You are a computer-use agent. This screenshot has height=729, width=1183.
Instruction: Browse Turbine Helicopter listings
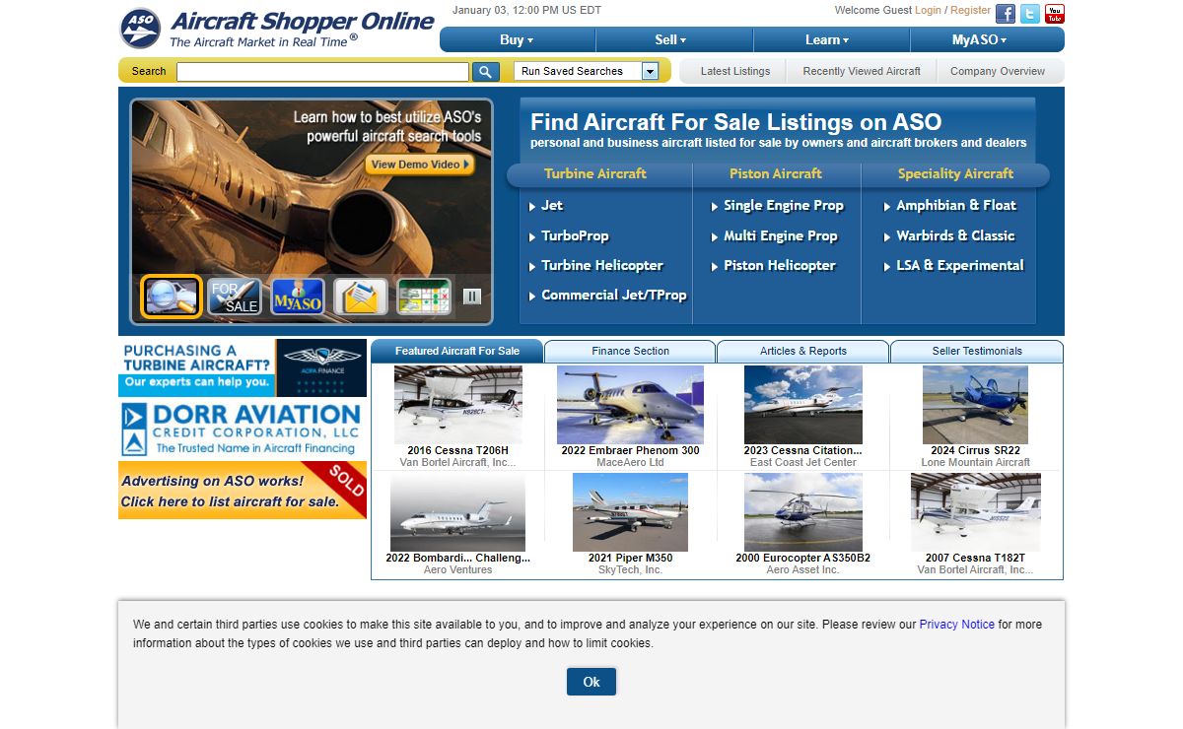pos(602,265)
